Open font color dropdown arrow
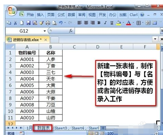 (x=133, y=23)
